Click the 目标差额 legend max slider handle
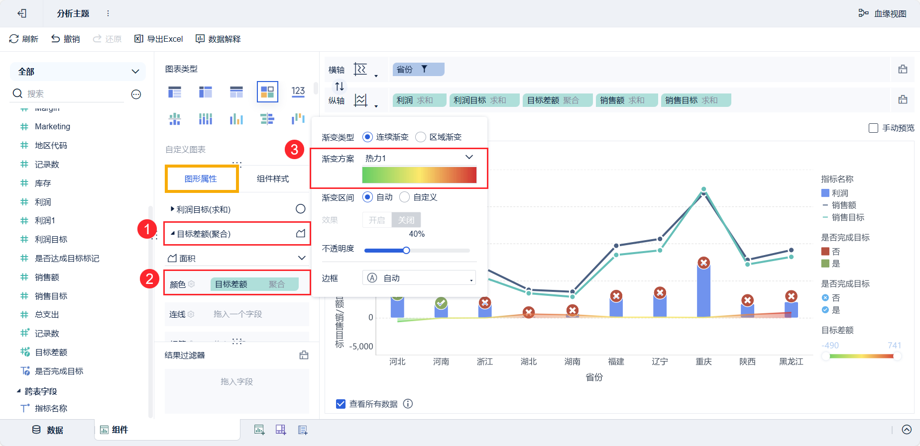The image size is (920, 446). tap(898, 356)
